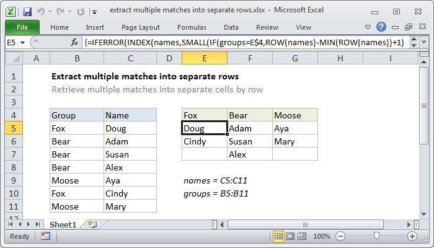Open the Formulas ribbon tab

pos(192,27)
